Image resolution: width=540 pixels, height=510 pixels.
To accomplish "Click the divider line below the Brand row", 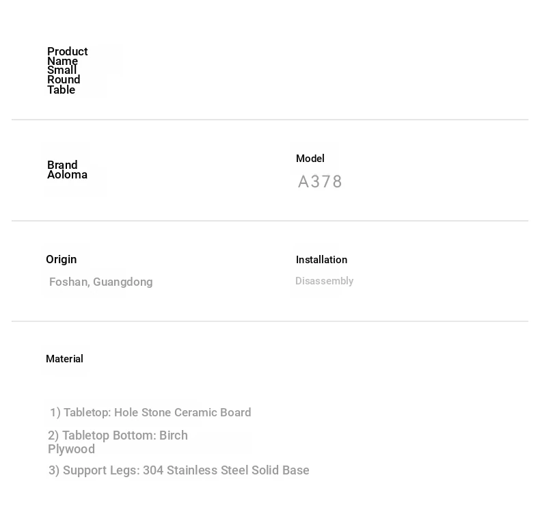I will click(270, 221).
